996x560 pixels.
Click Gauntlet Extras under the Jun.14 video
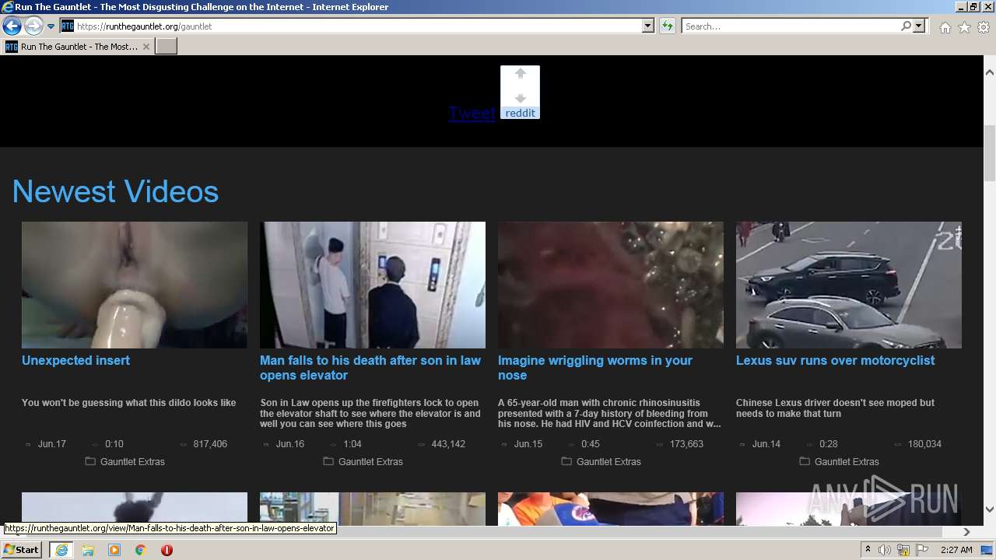click(x=847, y=462)
